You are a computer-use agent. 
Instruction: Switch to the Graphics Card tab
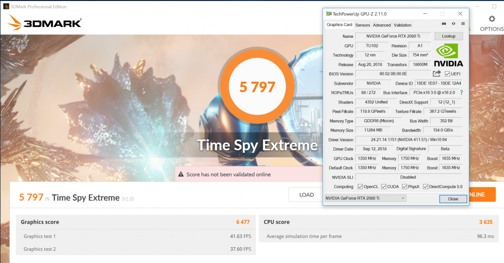340,25
